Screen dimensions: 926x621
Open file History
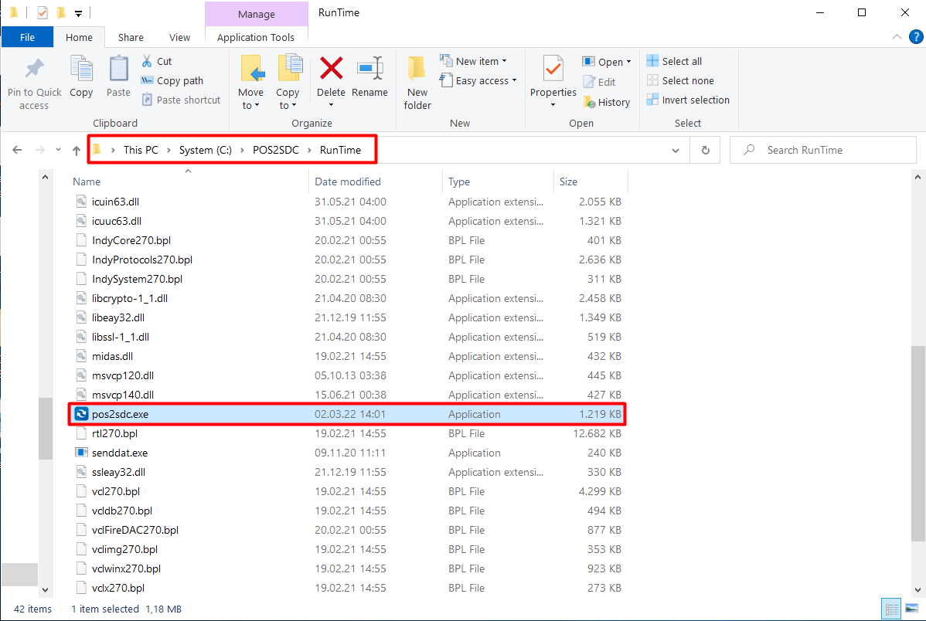[x=607, y=102]
